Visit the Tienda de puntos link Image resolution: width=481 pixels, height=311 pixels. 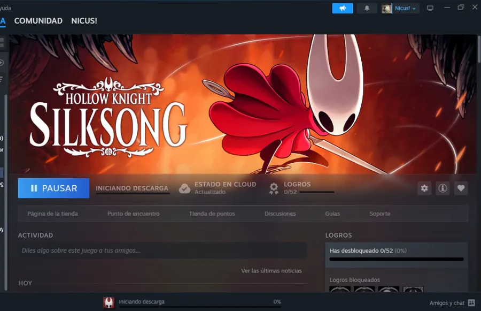(212, 214)
